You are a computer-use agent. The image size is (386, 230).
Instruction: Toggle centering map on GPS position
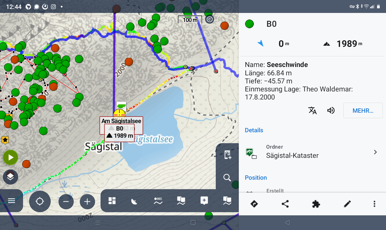coord(40,201)
